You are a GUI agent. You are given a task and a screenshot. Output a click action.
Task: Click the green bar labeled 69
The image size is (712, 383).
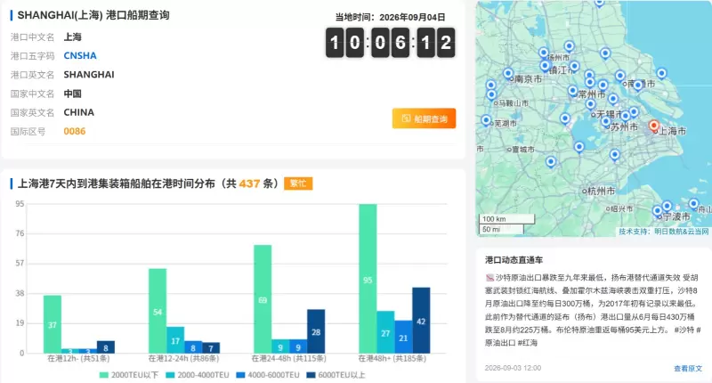click(263, 299)
